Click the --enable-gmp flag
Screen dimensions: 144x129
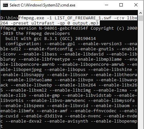coord(44,95)
